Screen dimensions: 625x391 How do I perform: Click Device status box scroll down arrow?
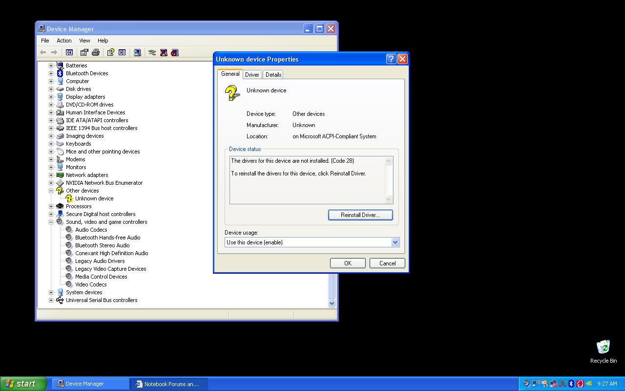(389, 199)
